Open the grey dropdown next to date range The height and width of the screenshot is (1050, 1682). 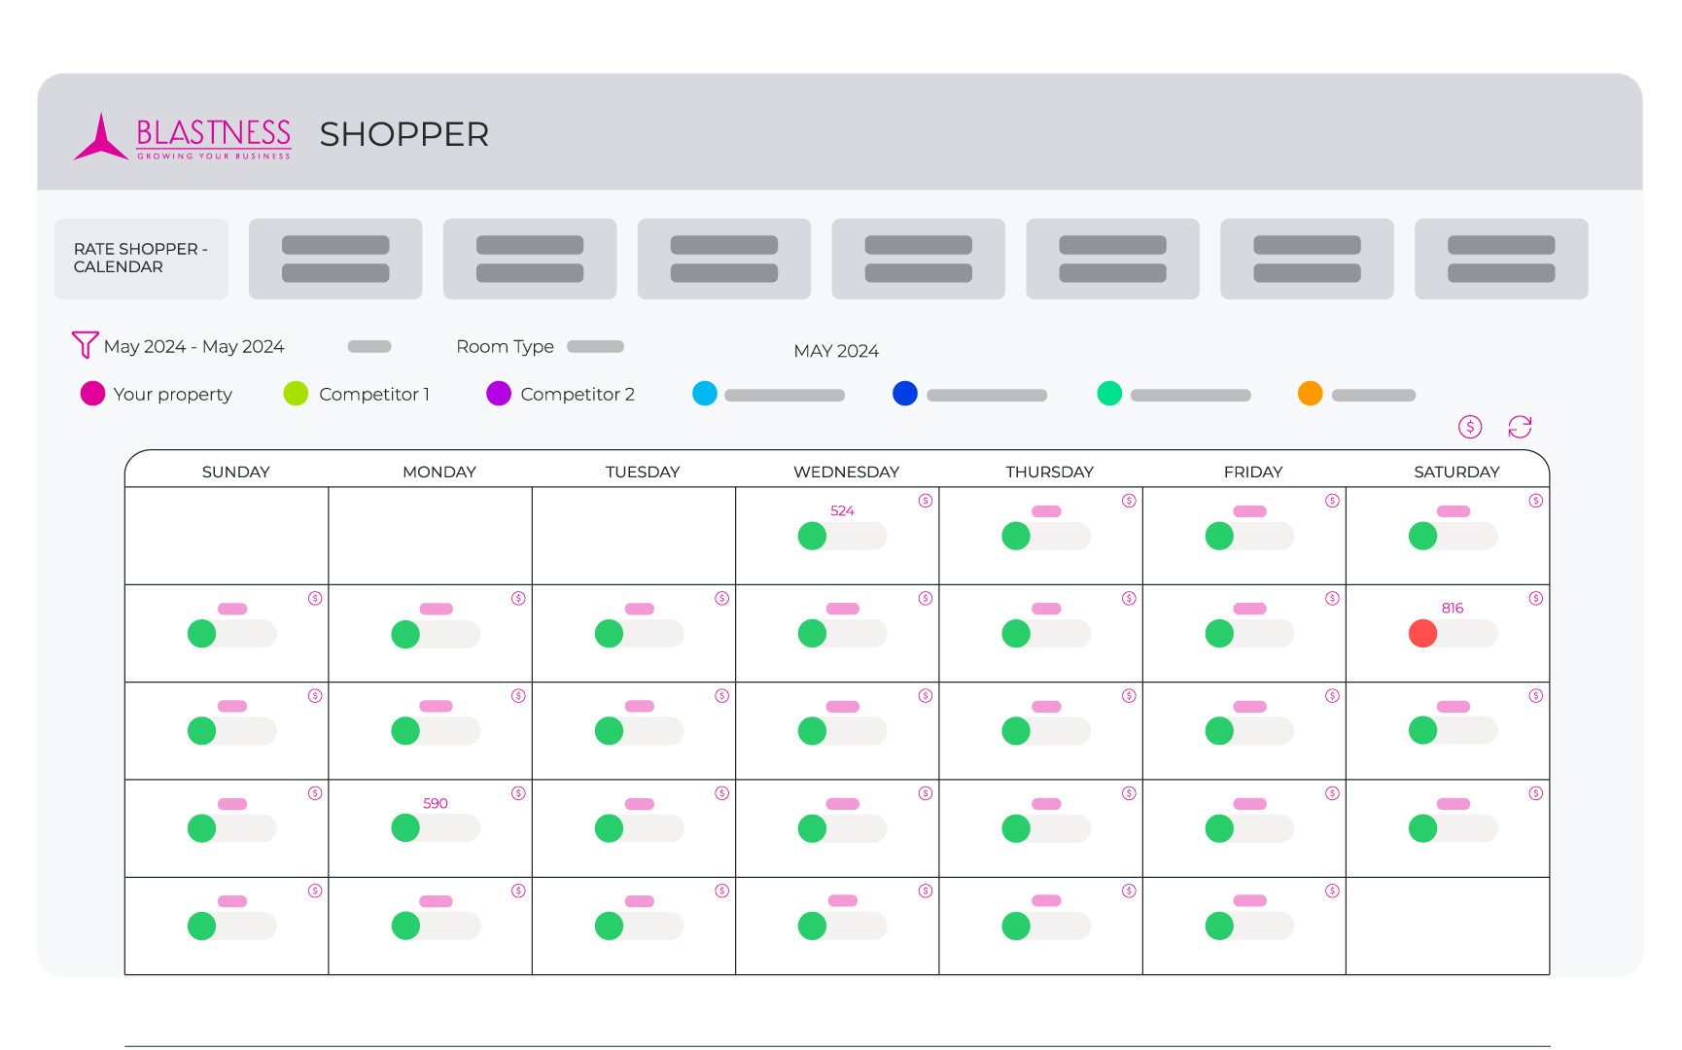coord(369,346)
